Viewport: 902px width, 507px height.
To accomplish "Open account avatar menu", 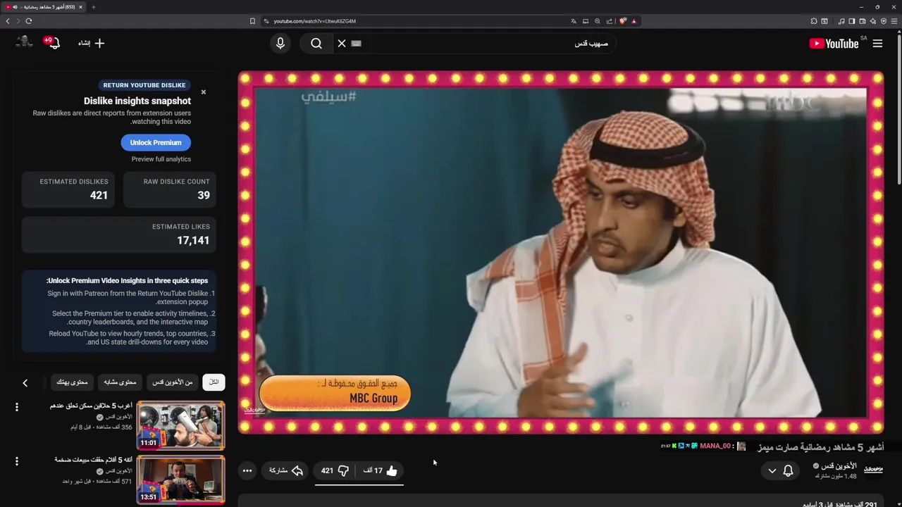I will coord(25,43).
